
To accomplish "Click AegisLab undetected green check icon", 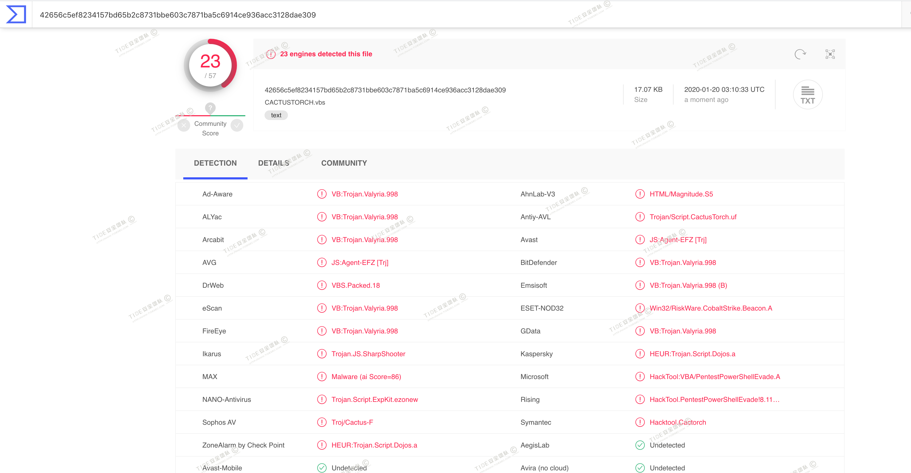I will [x=640, y=445].
